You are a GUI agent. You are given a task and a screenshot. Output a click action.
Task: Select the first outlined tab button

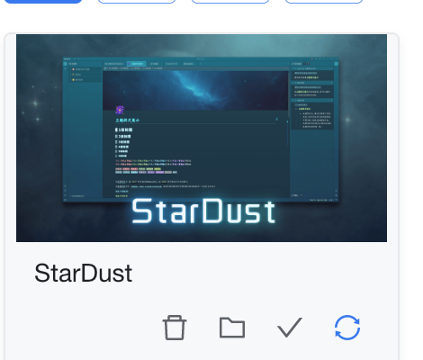(137, 1)
